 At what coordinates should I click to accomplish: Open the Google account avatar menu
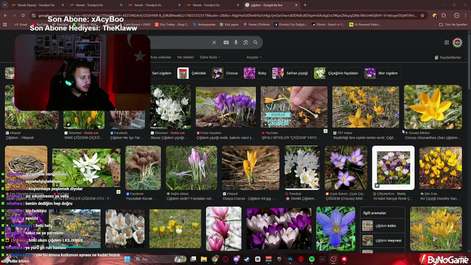(x=457, y=42)
